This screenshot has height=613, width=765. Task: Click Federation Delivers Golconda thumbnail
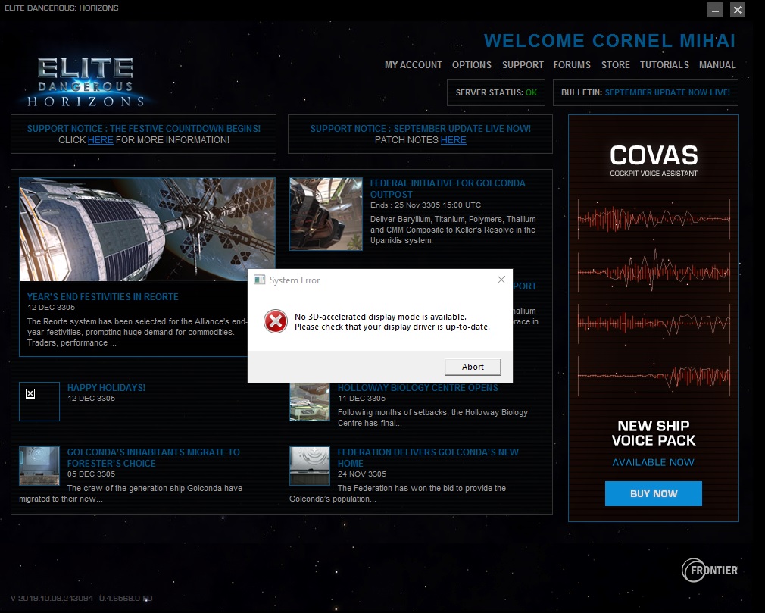coord(309,465)
